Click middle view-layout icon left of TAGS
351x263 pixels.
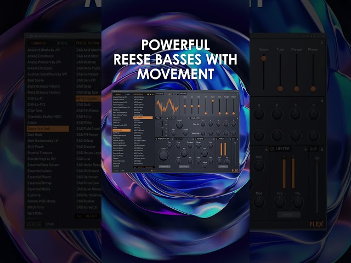pyautogui.click(x=34, y=224)
